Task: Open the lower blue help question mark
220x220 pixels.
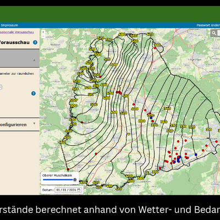Action: [33, 94]
